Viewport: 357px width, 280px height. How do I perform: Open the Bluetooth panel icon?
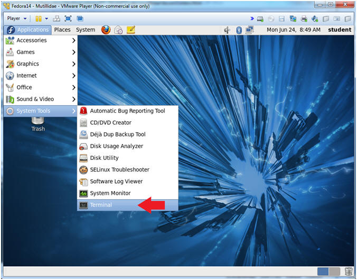tap(239, 30)
